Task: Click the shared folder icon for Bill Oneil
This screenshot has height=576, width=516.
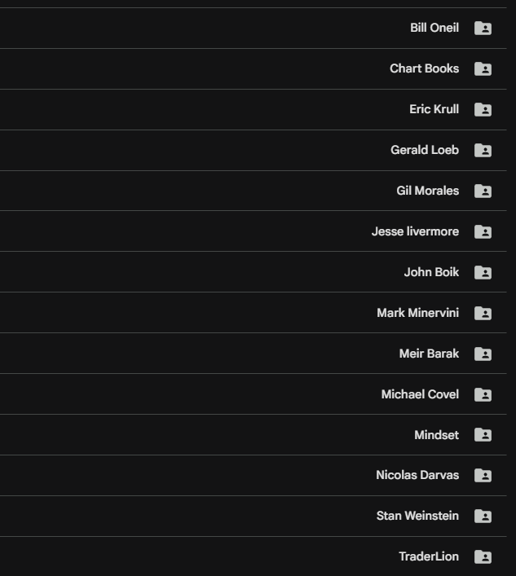Action: 483,28
